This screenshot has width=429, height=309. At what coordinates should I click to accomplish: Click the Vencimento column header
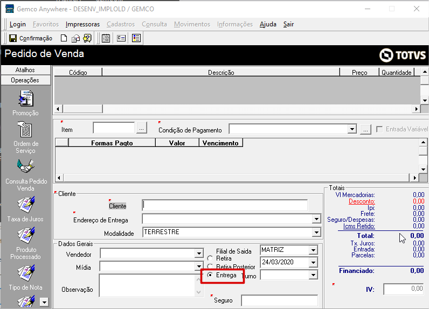coord(221,143)
